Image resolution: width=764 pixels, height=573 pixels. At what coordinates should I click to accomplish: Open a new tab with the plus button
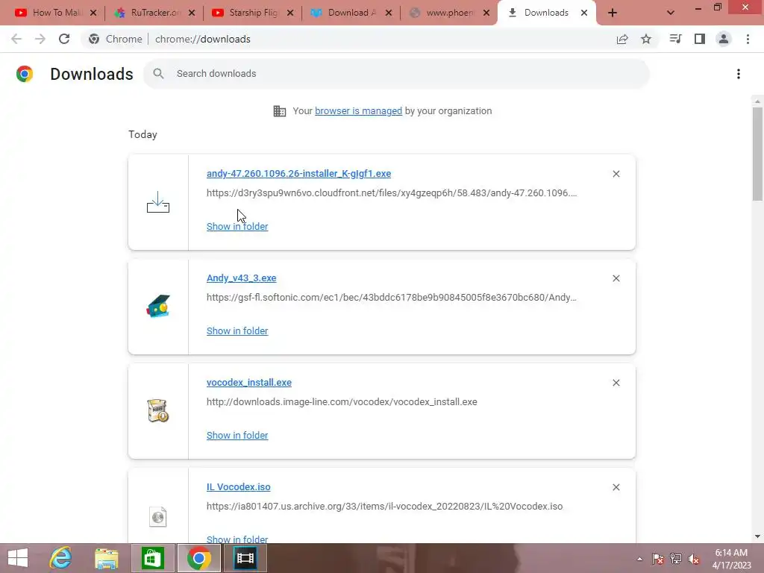coord(613,13)
